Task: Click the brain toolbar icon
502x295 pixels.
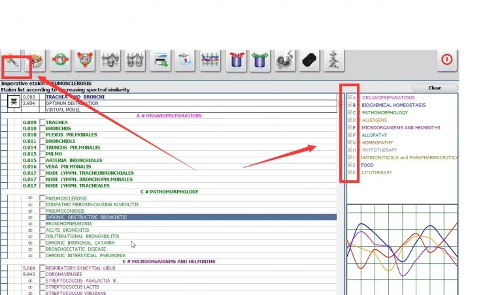Action: point(35,61)
